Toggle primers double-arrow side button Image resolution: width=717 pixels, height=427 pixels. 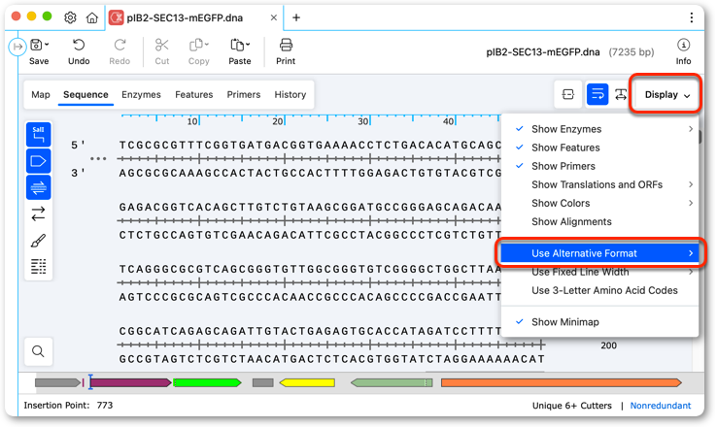(x=39, y=187)
